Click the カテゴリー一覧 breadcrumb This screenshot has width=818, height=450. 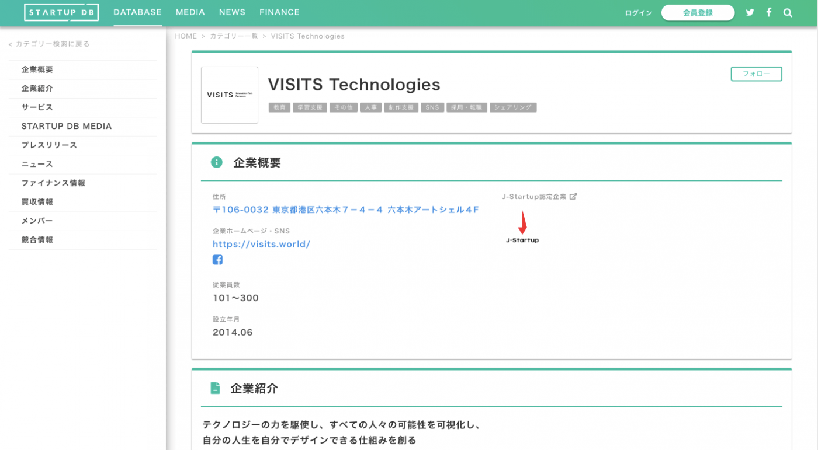tap(234, 36)
